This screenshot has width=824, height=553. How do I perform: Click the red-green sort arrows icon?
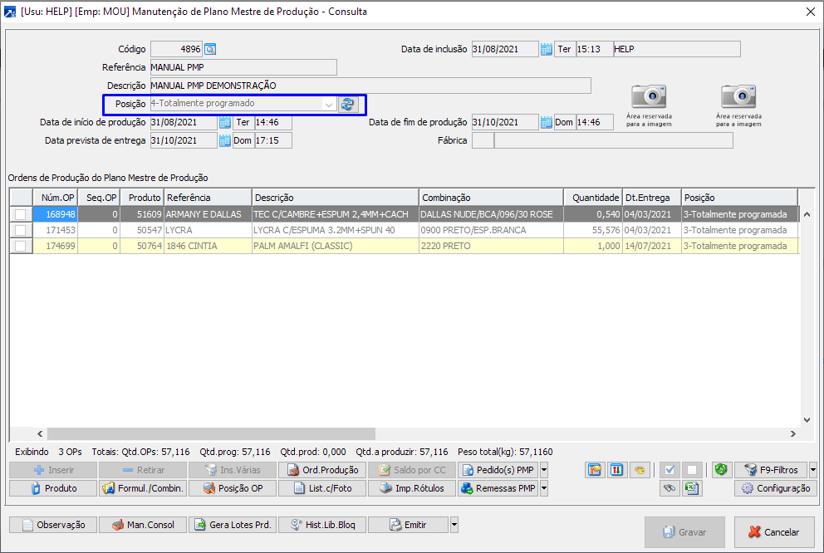pos(617,470)
